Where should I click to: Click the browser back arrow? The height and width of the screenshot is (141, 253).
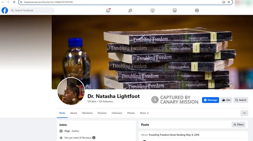click(x=3, y=2)
